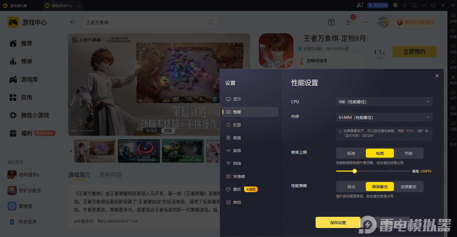The width and height of the screenshot is (457, 237).
Task: Open 微信小游戏 in the sidebar
Action: click(x=29, y=115)
